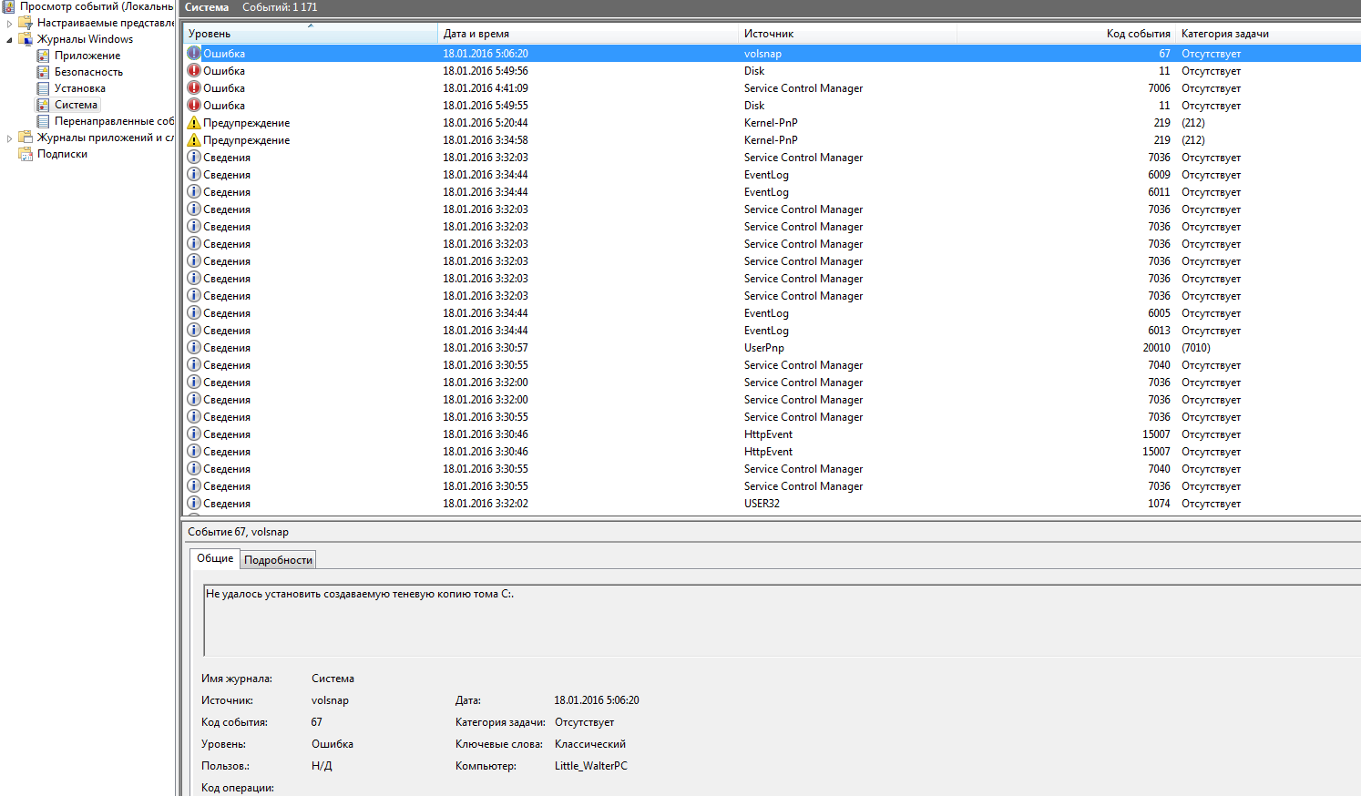The image size is (1361, 796).
Task: Select Система log in the tree
Action: point(76,105)
